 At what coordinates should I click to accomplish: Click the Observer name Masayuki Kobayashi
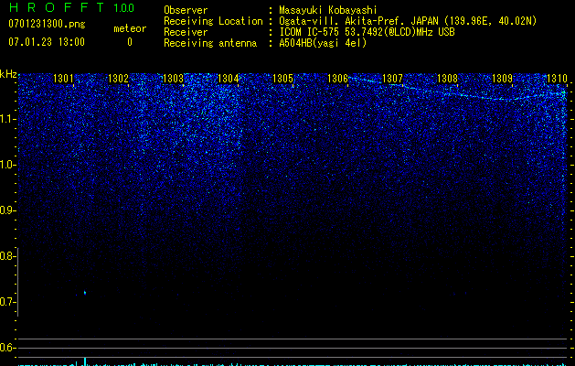328,10
